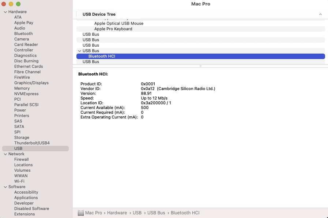Select Apple Pay in the sidebar
The image size is (328, 218).
point(24,23)
